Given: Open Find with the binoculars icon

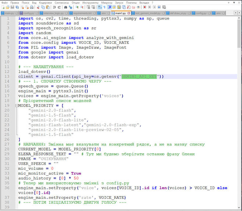Looking at the screenshot, I should click(x=66, y=7).
